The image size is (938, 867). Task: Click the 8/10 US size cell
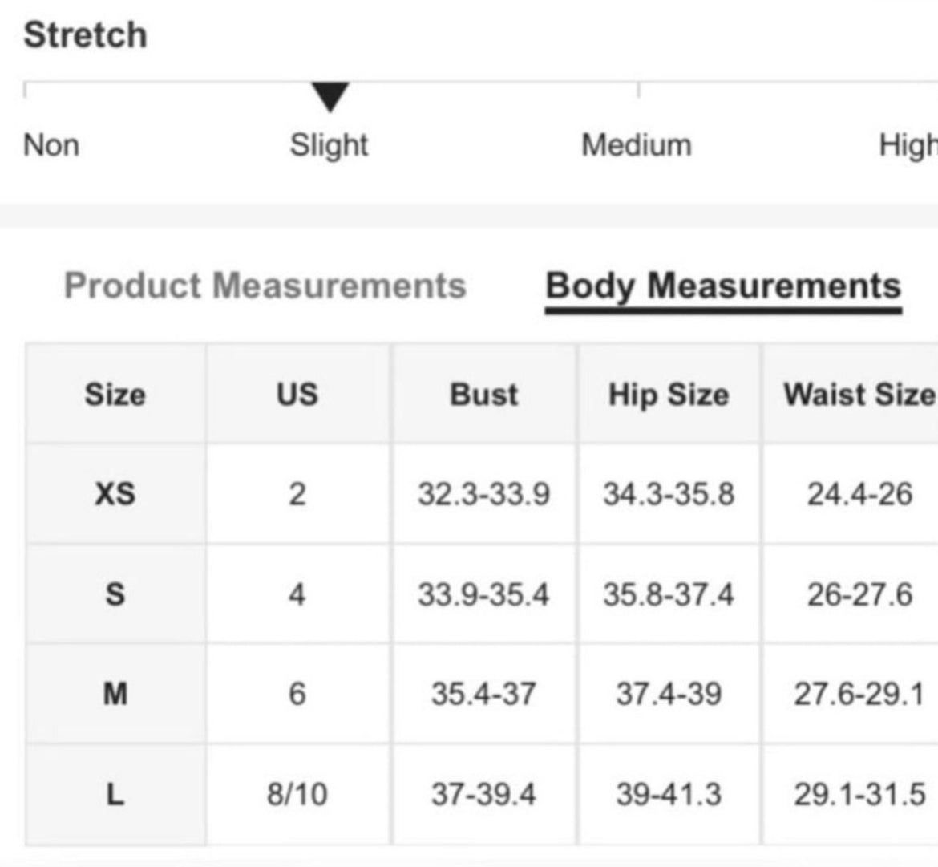[x=297, y=795]
